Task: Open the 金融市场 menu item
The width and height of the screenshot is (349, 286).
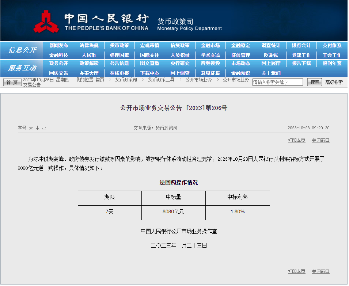Action: (x=210, y=45)
